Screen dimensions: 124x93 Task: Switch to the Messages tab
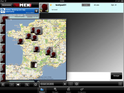tap(55, 90)
